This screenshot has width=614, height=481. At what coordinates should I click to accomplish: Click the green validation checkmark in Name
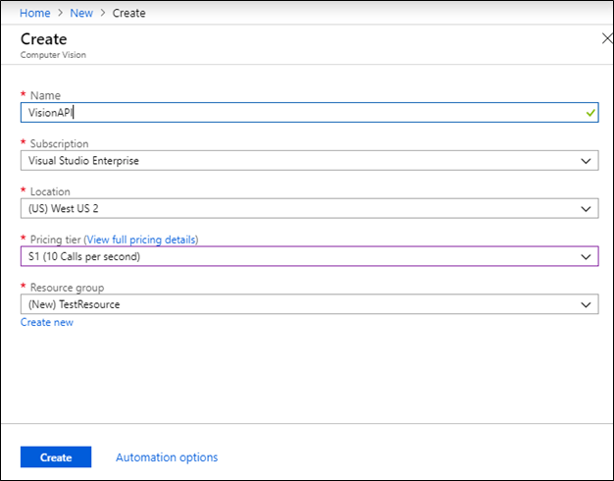click(x=588, y=113)
